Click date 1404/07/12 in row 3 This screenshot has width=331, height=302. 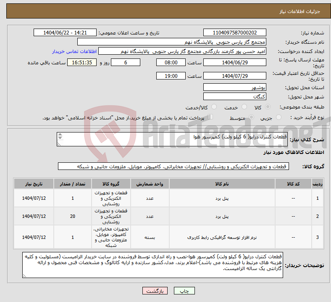tap(34, 237)
